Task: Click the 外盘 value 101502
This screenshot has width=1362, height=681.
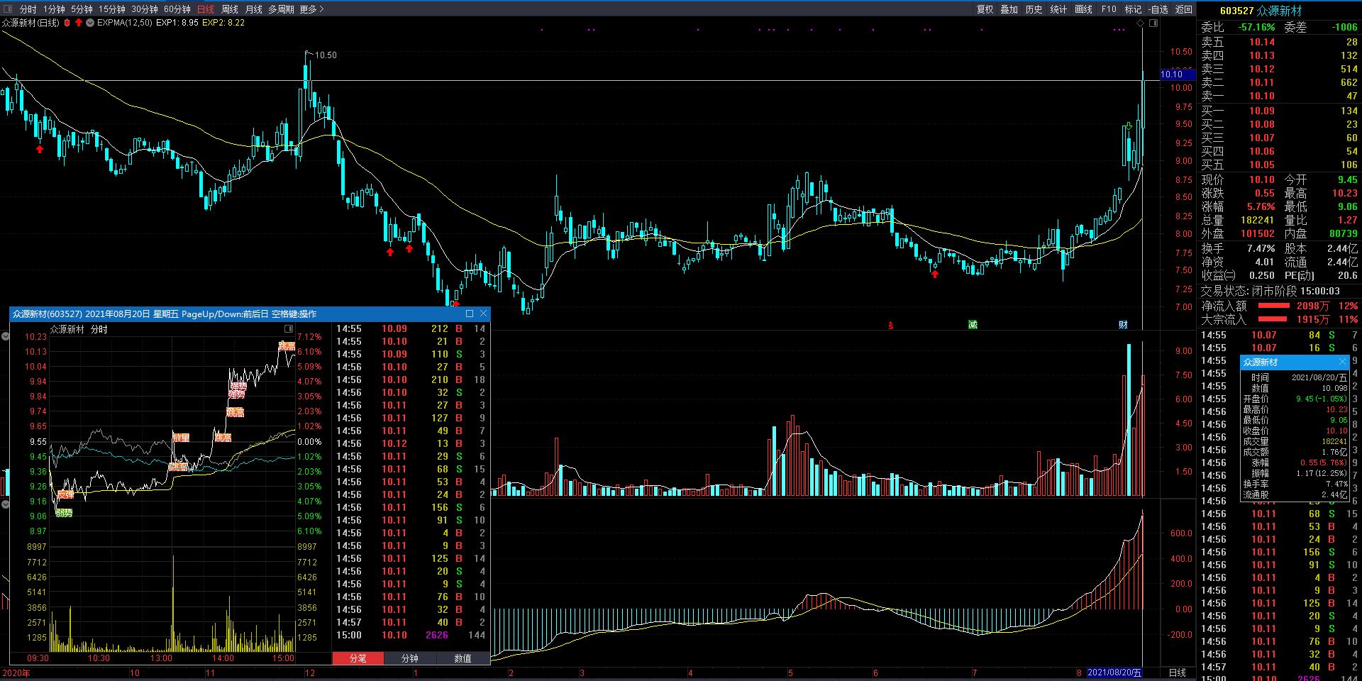Action: (x=1257, y=233)
